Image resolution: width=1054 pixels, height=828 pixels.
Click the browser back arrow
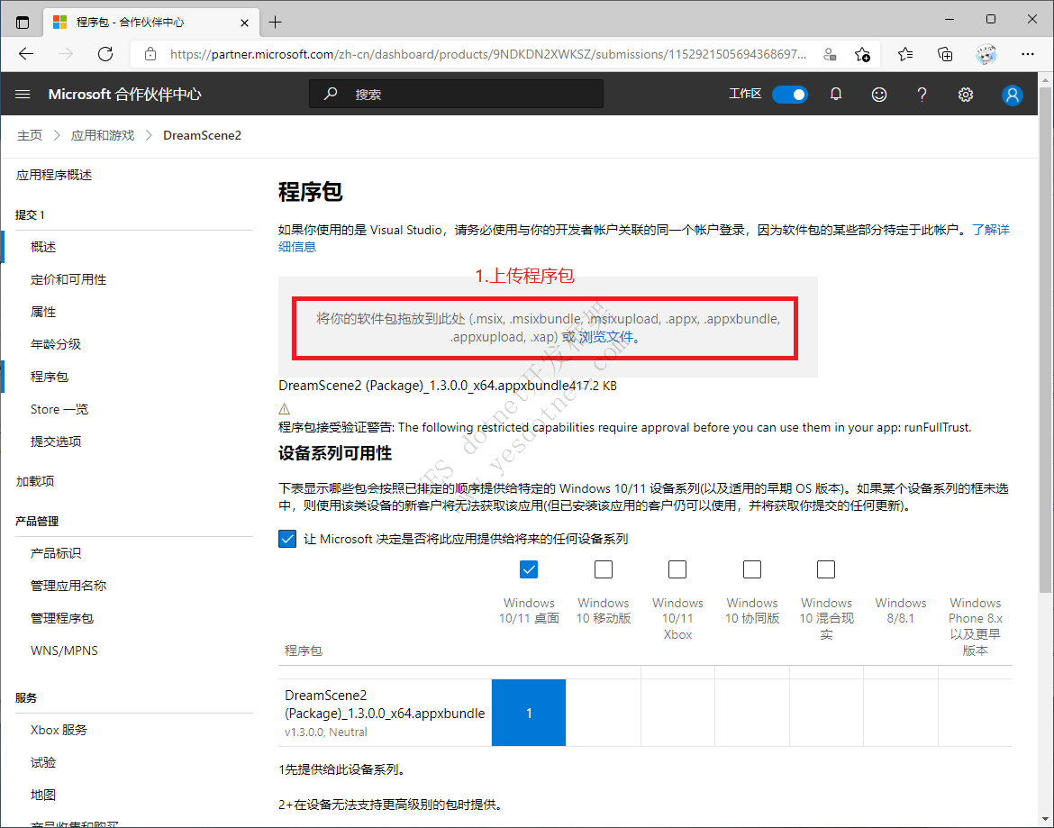click(26, 54)
